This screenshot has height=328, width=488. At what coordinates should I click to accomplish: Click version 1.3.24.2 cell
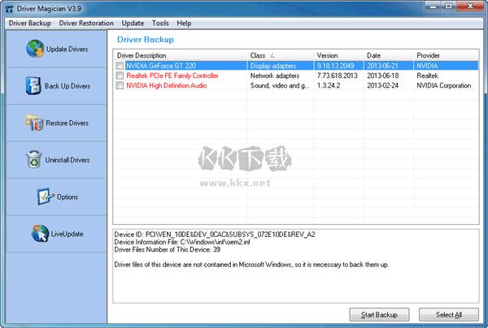click(x=329, y=85)
